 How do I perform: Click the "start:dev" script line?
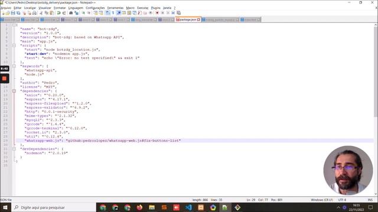pos(57,54)
